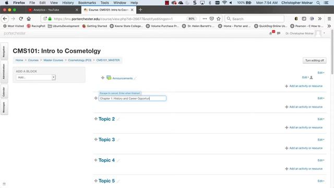Open Master Courses breadcrumb link

pyautogui.click(x=53, y=60)
